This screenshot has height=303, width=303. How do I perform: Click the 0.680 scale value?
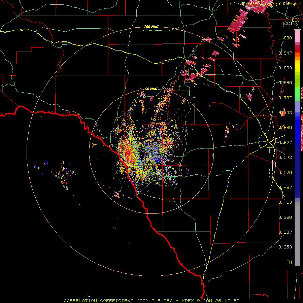285,128
